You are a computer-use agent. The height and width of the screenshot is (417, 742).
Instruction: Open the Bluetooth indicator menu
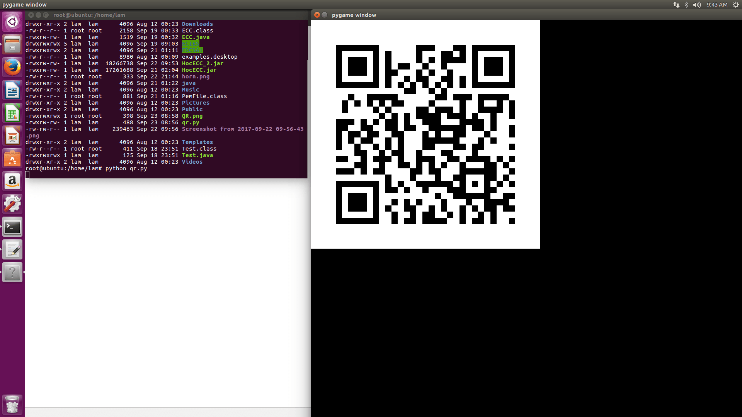click(x=686, y=5)
